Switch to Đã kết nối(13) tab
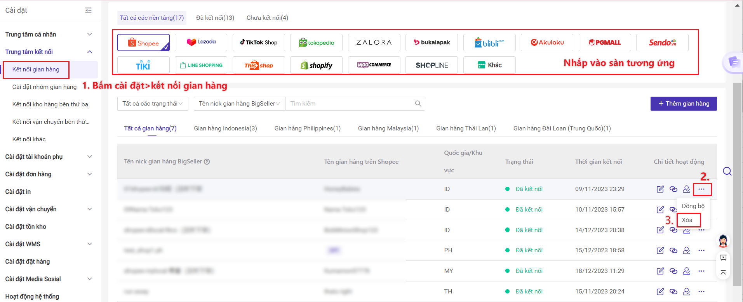The height and width of the screenshot is (302, 743). tap(215, 18)
